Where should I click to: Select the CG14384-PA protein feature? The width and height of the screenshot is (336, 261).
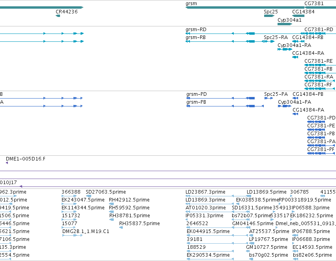pyautogui.click(x=295, y=114)
